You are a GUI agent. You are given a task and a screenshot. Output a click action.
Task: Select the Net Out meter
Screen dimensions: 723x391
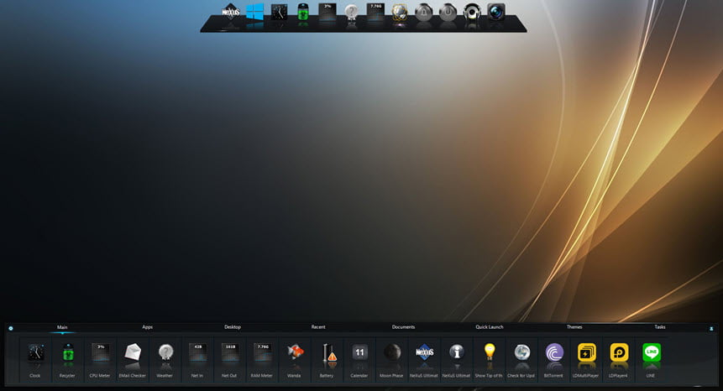[x=229, y=353]
